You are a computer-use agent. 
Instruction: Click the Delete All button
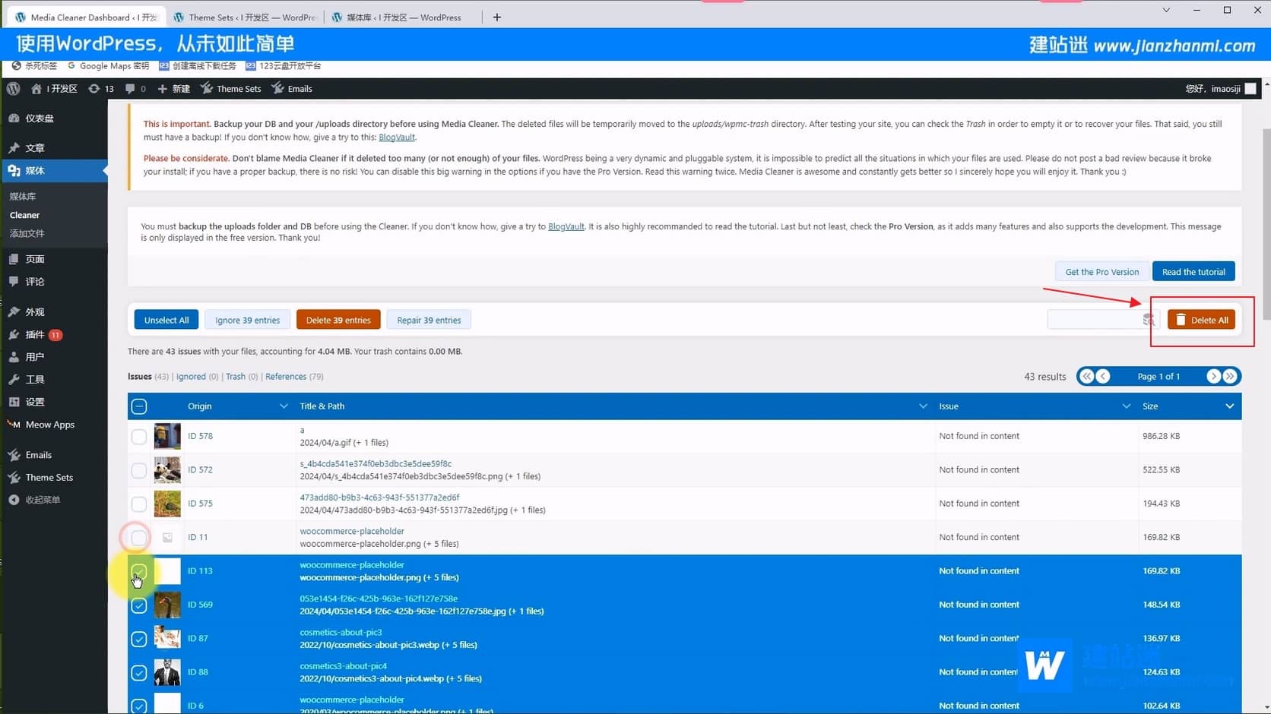[1201, 321]
